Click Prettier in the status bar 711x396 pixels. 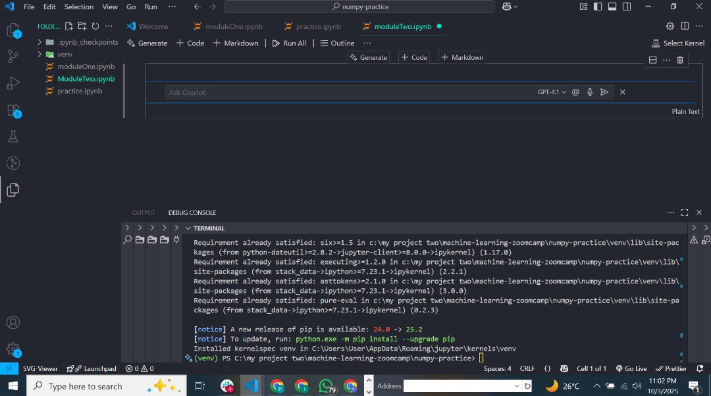671,369
